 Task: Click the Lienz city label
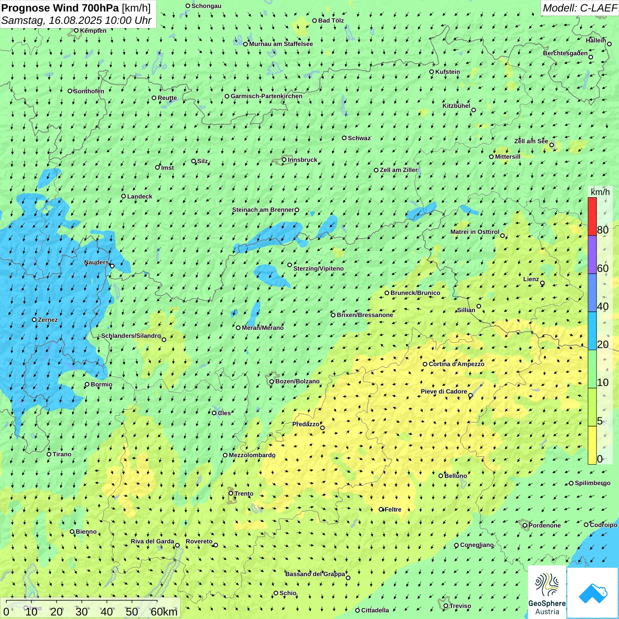(x=531, y=279)
